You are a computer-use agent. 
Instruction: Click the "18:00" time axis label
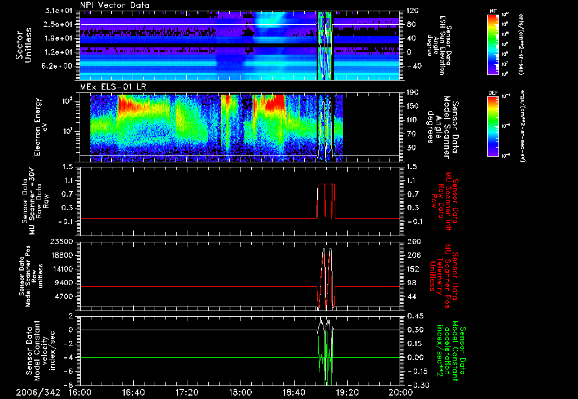(240, 393)
